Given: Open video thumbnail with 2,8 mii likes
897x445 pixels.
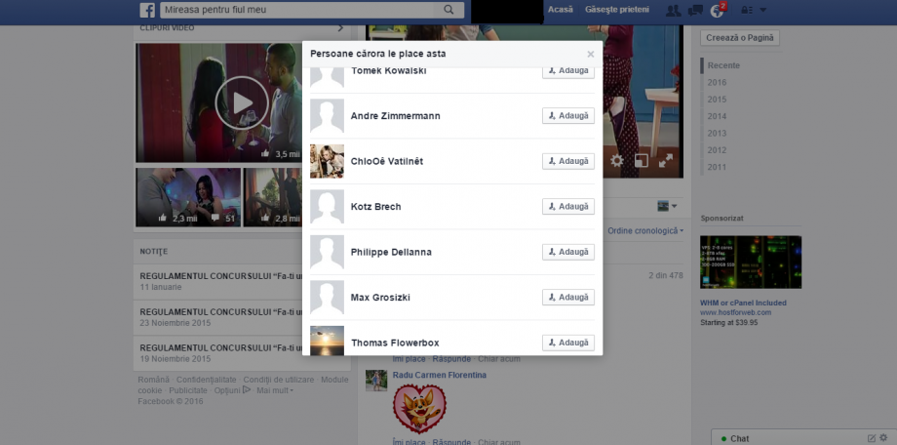Looking at the screenshot, I should pyautogui.click(x=273, y=196).
